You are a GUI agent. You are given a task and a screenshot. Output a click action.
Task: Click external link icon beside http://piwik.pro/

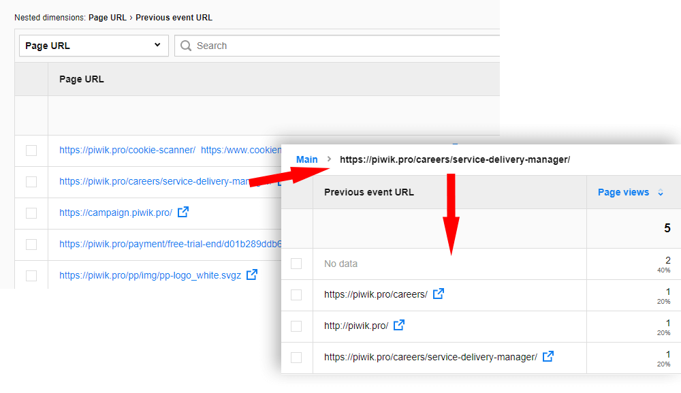point(399,326)
